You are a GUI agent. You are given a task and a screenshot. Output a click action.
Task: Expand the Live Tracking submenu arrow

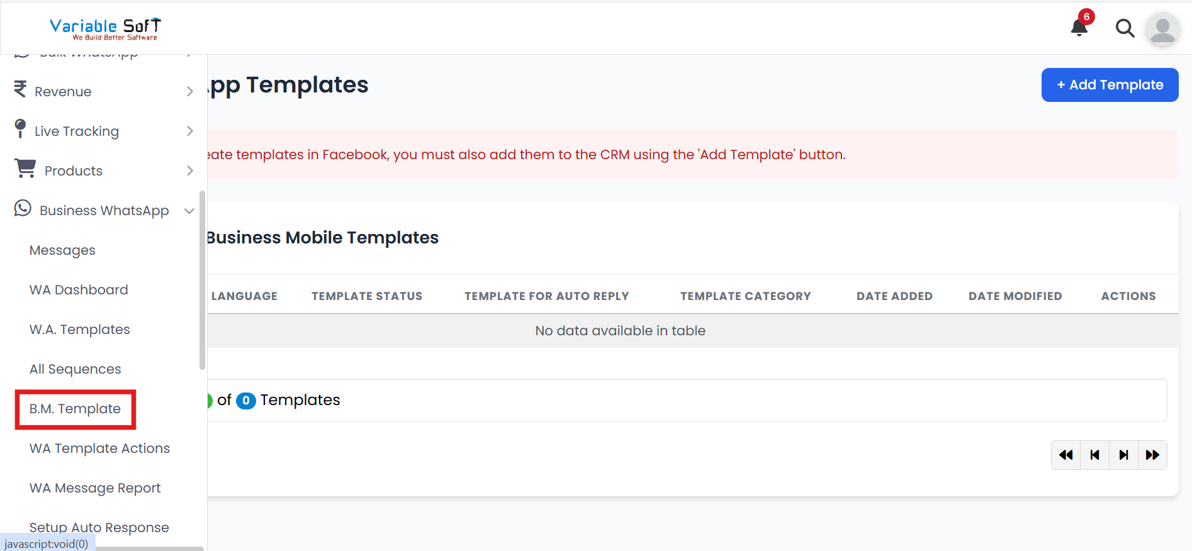(x=190, y=131)
